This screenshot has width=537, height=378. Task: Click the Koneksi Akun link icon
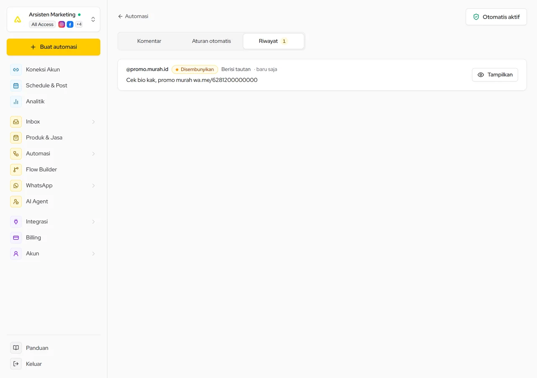16,70
